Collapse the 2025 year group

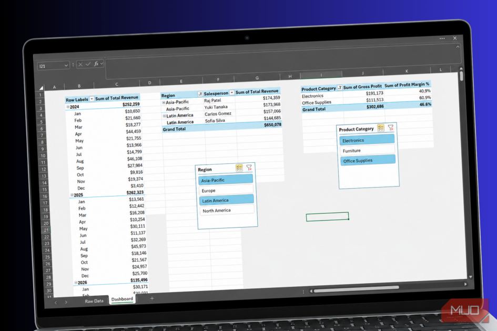(72, 195)
